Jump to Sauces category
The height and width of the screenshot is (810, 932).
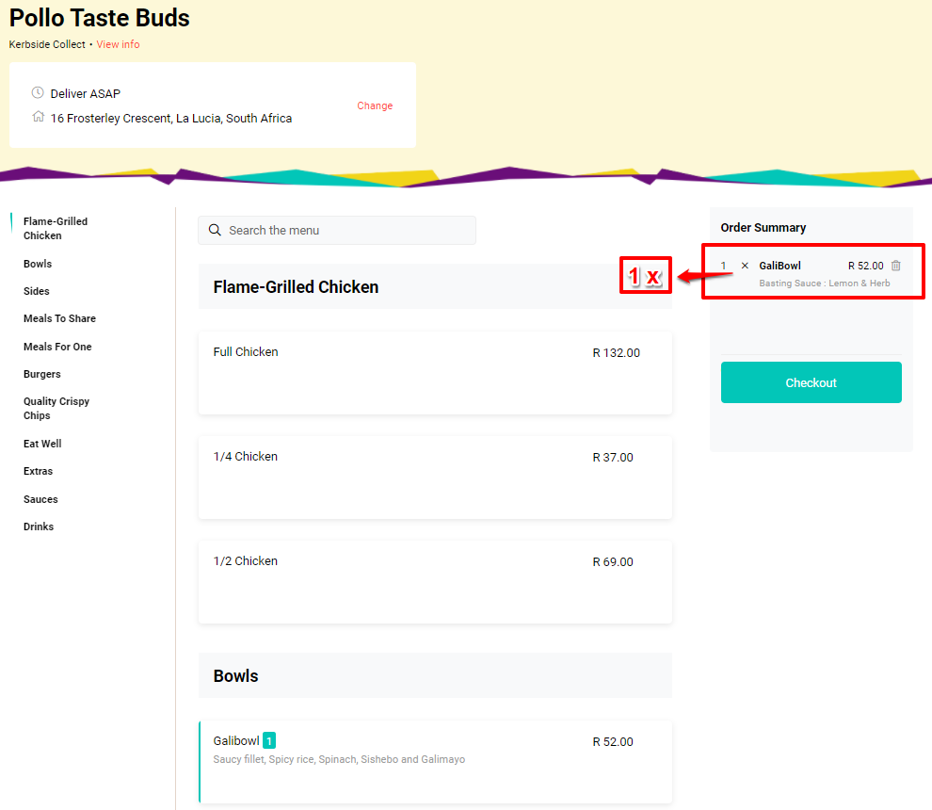[40, 499]
